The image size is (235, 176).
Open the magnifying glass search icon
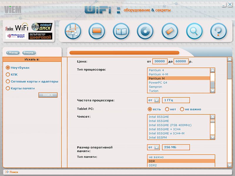pos(194,31)
